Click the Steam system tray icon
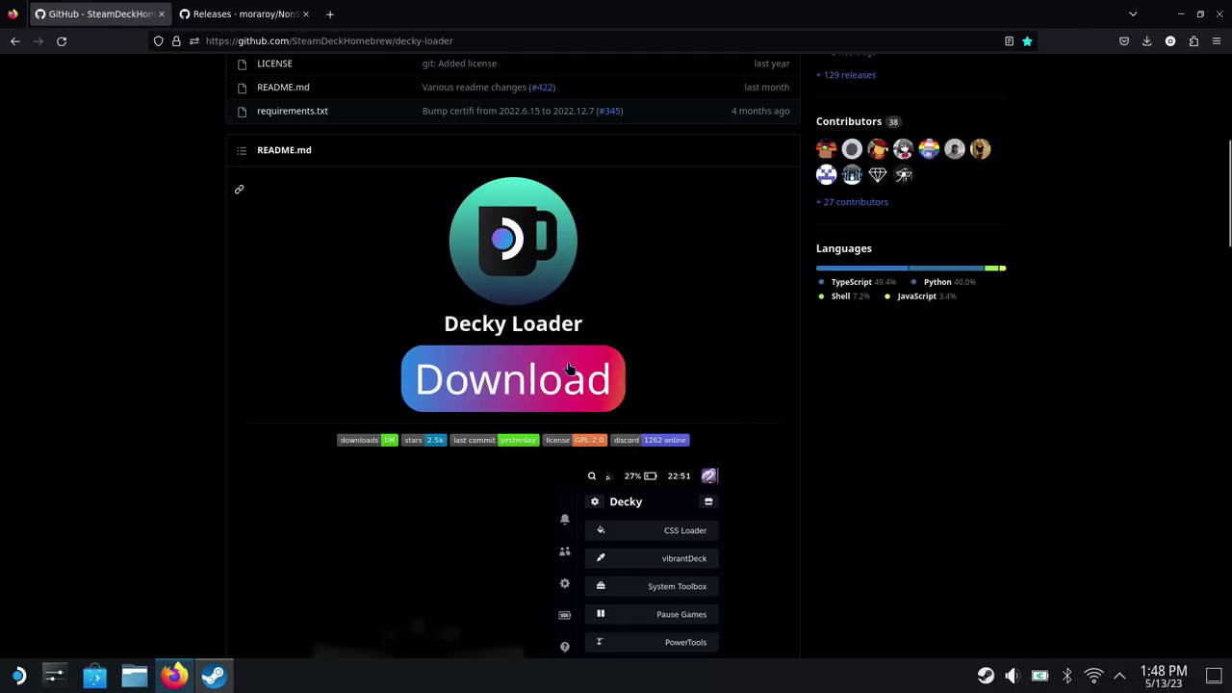 click(x=986, y=676)
